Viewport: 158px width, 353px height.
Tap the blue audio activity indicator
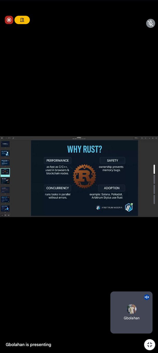pyautogui.click(x=147, y=297)
